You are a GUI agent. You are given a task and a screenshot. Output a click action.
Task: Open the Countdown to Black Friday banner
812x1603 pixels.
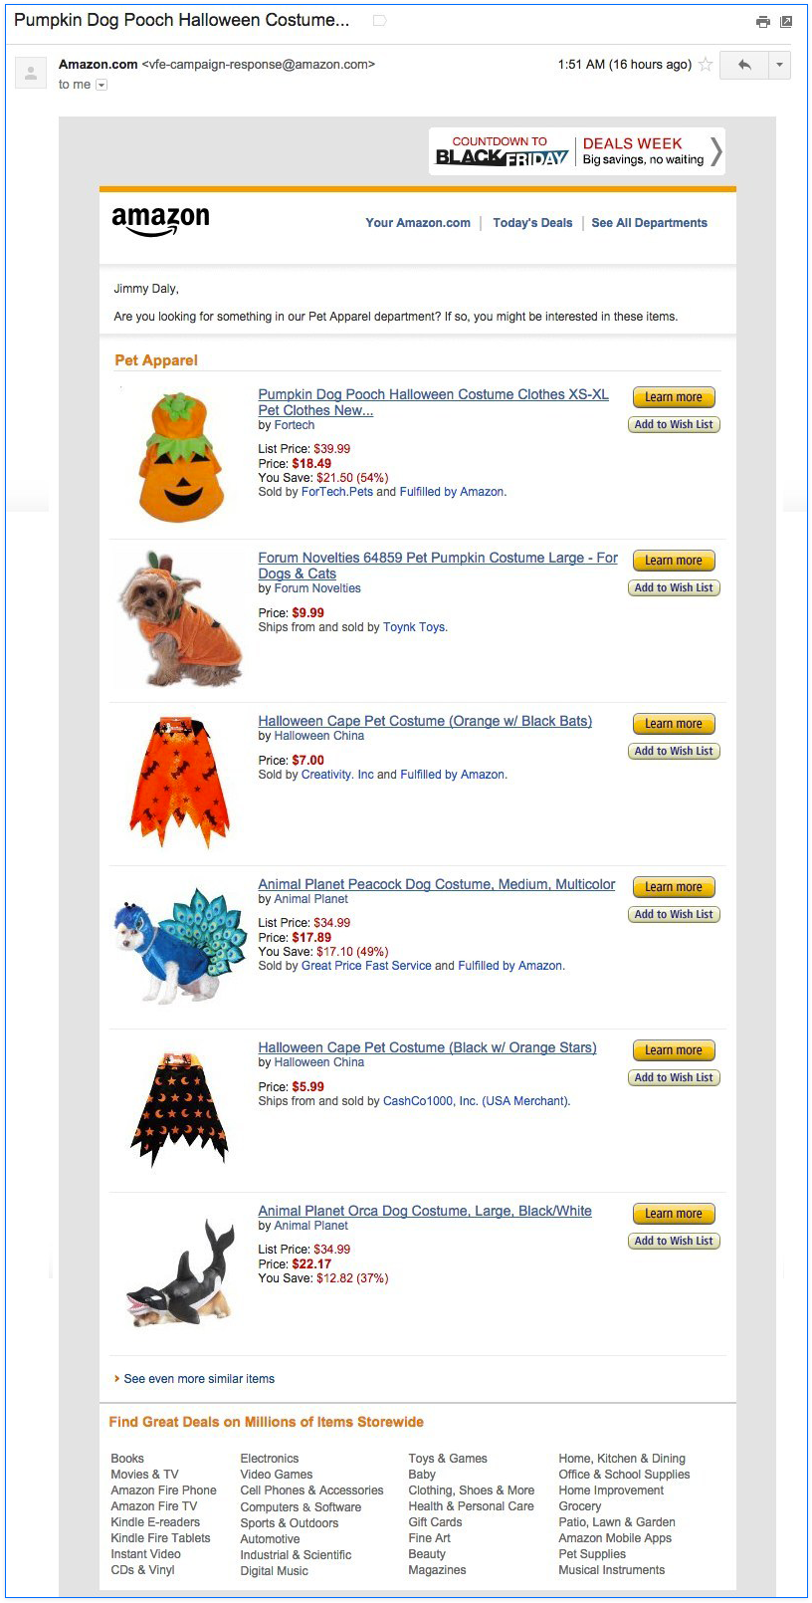576,151
